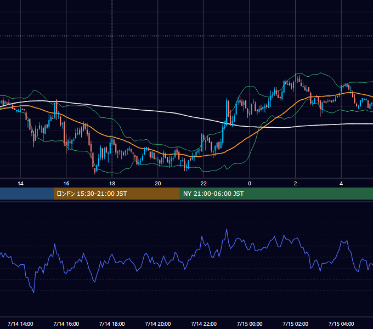373x329 pixels.
Task: Click the 7/14 16:00 time label
Action: tap(66, 324)
